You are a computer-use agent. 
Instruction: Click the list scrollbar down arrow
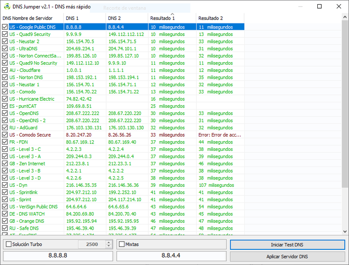(345, 231)
